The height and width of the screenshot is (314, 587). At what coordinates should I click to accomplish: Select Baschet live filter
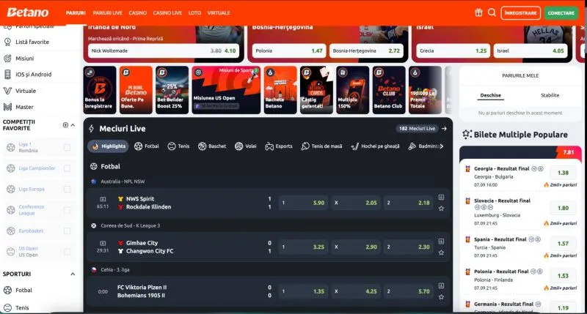click(212, 146)
